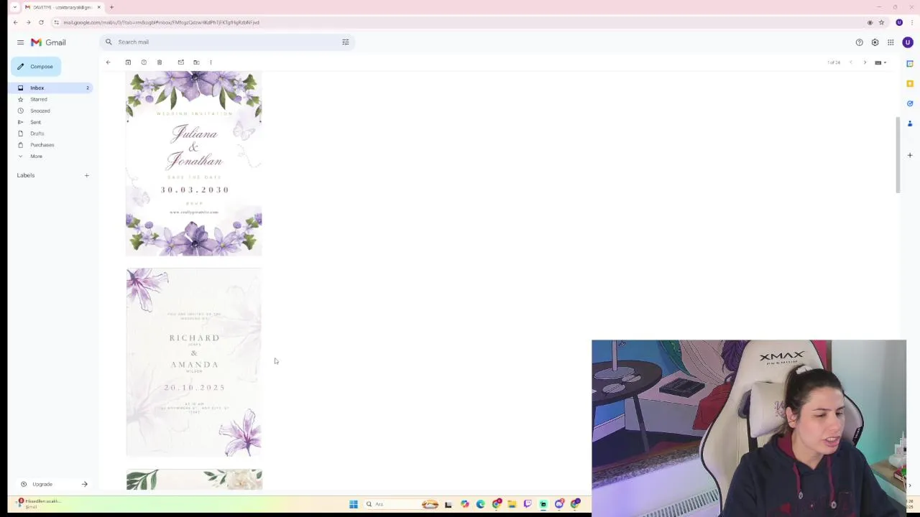Open the Windows Start menu
920x517 pixels.
click(354, 504)
